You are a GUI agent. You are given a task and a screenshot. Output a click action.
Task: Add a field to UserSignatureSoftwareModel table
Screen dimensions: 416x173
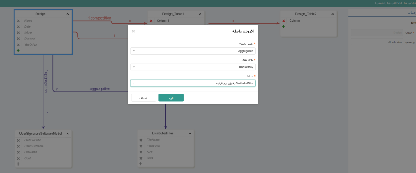click(18, 164)
